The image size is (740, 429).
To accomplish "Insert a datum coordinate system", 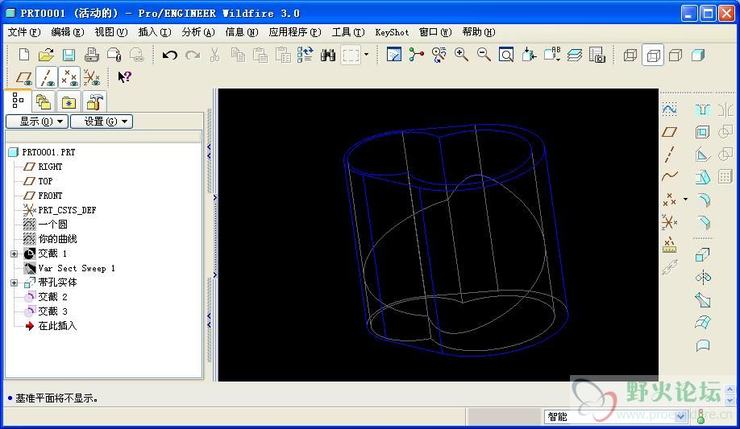I will (669, 221).
